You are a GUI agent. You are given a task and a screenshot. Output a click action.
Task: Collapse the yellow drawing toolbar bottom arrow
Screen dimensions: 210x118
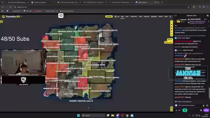point(171,35)
